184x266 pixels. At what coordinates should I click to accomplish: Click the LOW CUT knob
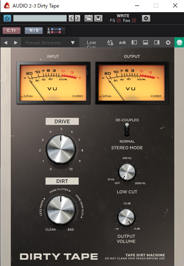point(127,172)
